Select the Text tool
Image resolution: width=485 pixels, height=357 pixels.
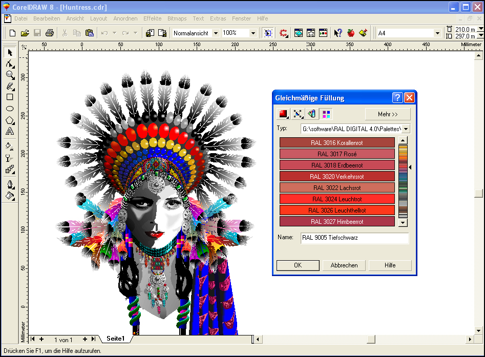10,132
